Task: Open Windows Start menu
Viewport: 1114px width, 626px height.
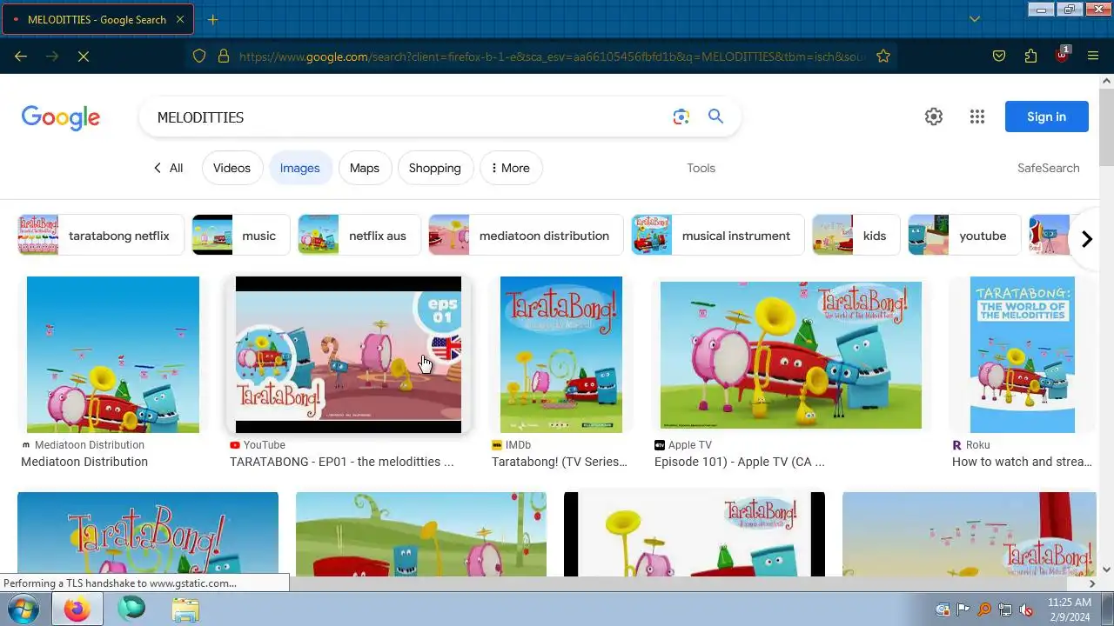Action: point(23,609)
